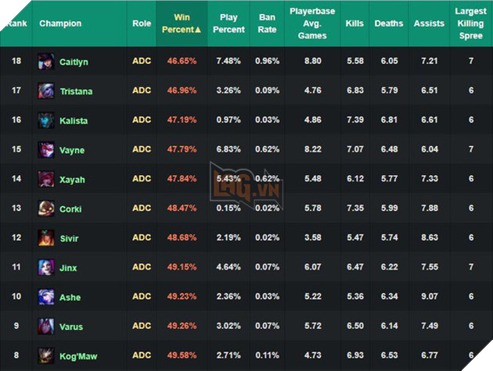Sort table by Champion column header
The width and height of the screenshot is (493, 371).
(x=79, y=23)
